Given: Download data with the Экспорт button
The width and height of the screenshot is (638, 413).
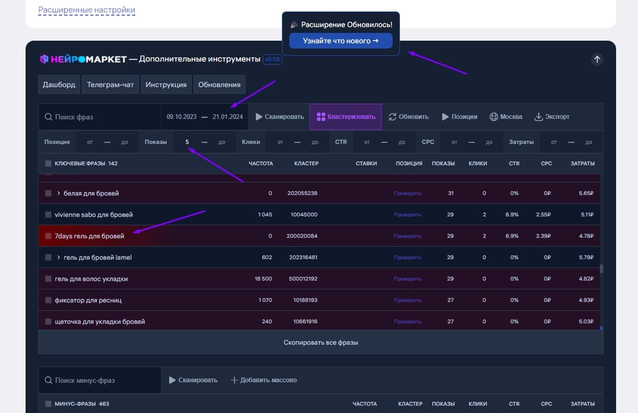Looking at the screenshot, I should 552,117.
